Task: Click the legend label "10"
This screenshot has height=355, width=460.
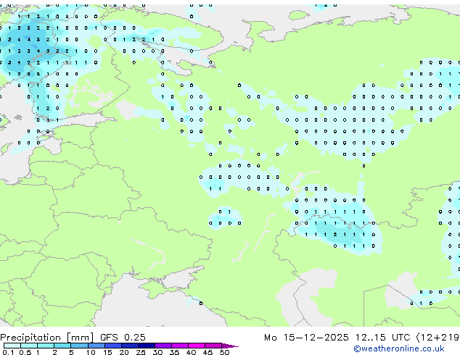Action: 91,352
